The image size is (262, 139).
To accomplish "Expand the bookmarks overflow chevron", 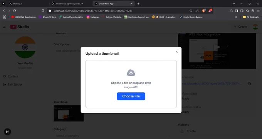I will coord(236,17).
